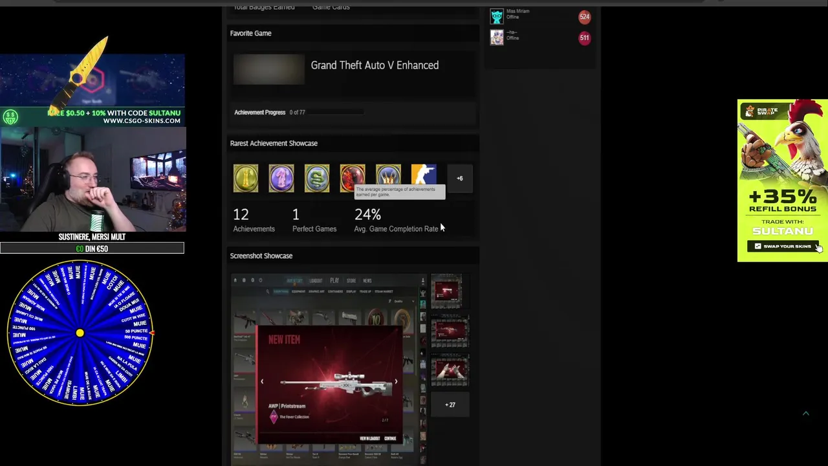
Task: Show the +6 more rare achievements
Action: 460,179
